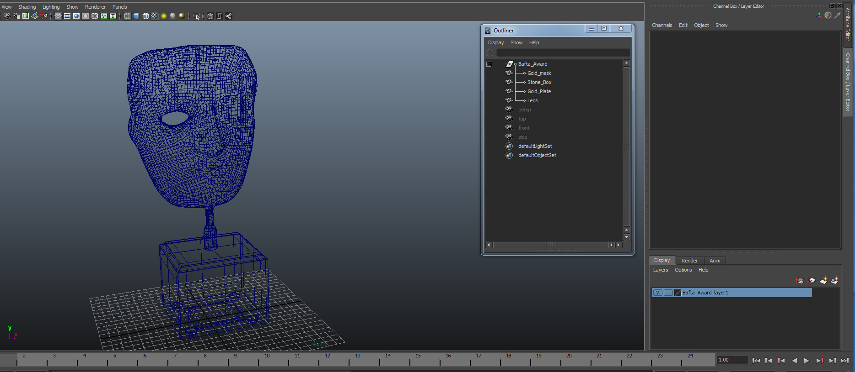The width and height of the screenshot is (855, 372).
Task: Open the viewport Show menu
Action: click(x=72, y=7)
